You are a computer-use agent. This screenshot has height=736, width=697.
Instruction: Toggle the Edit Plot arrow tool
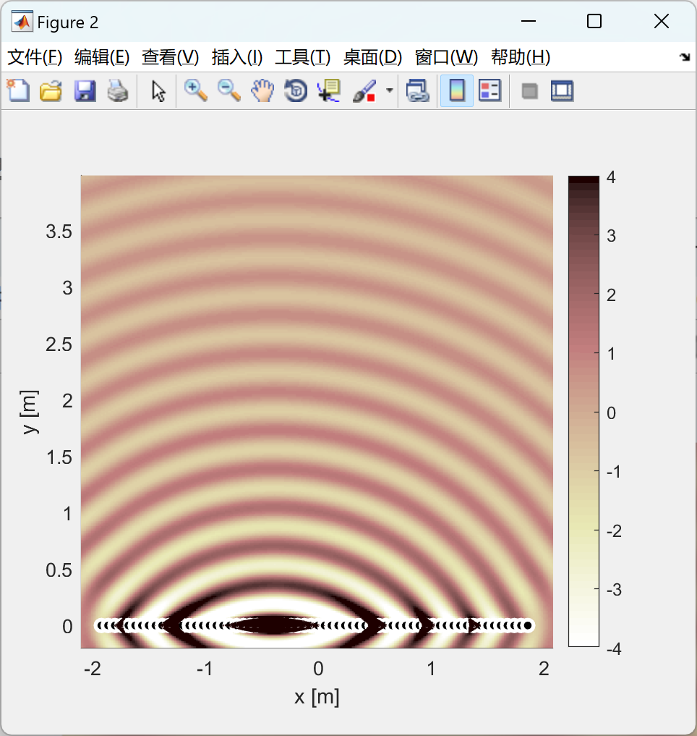[x=158, y=90]
